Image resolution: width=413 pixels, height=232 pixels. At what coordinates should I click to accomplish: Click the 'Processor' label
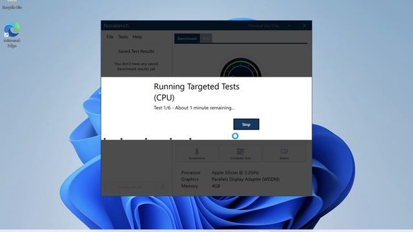click(x=191, y=173)
